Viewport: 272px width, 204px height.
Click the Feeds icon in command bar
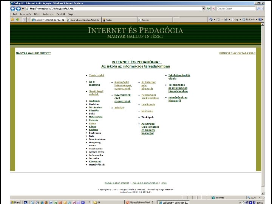pos(218,20)
